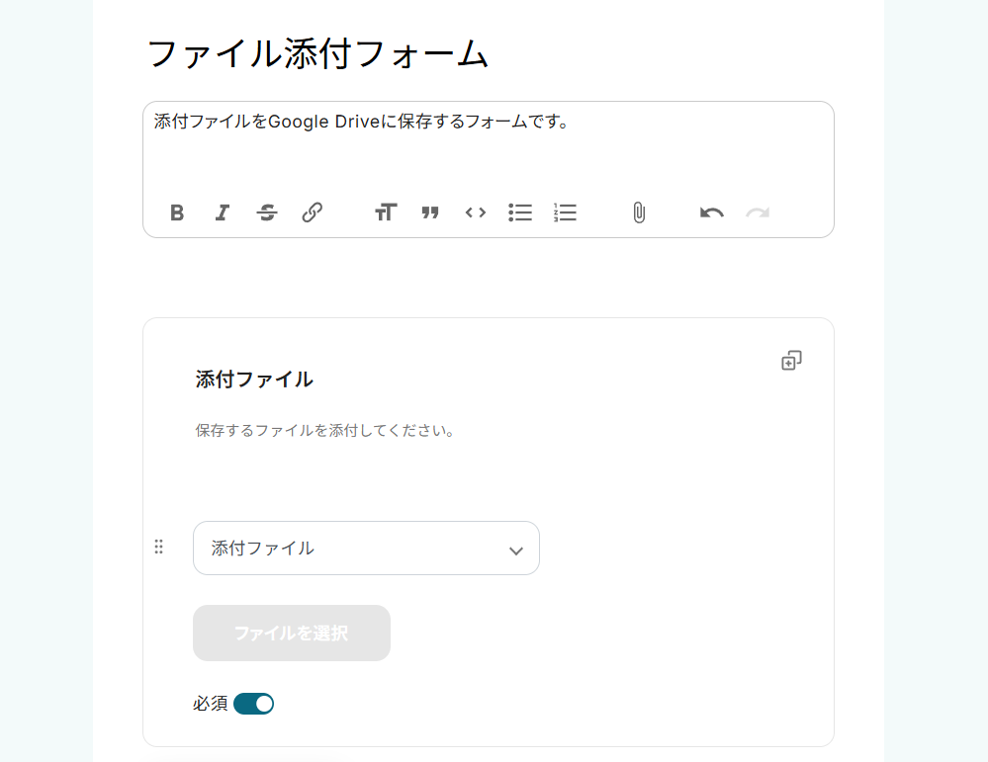This screenshot has height=762, width=988.
Task: Duplicate the 添付ファイル question card
Action: click(x=791, y=361)
